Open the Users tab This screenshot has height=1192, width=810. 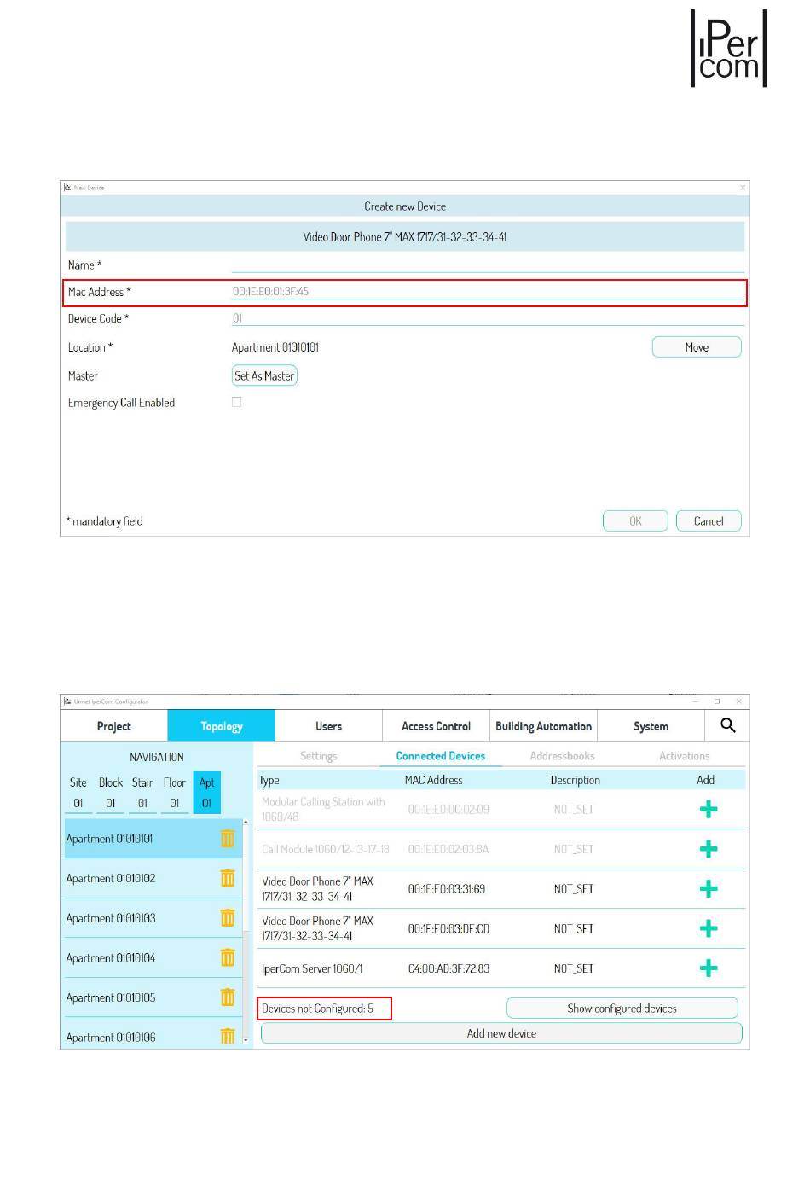coord(328,726)
